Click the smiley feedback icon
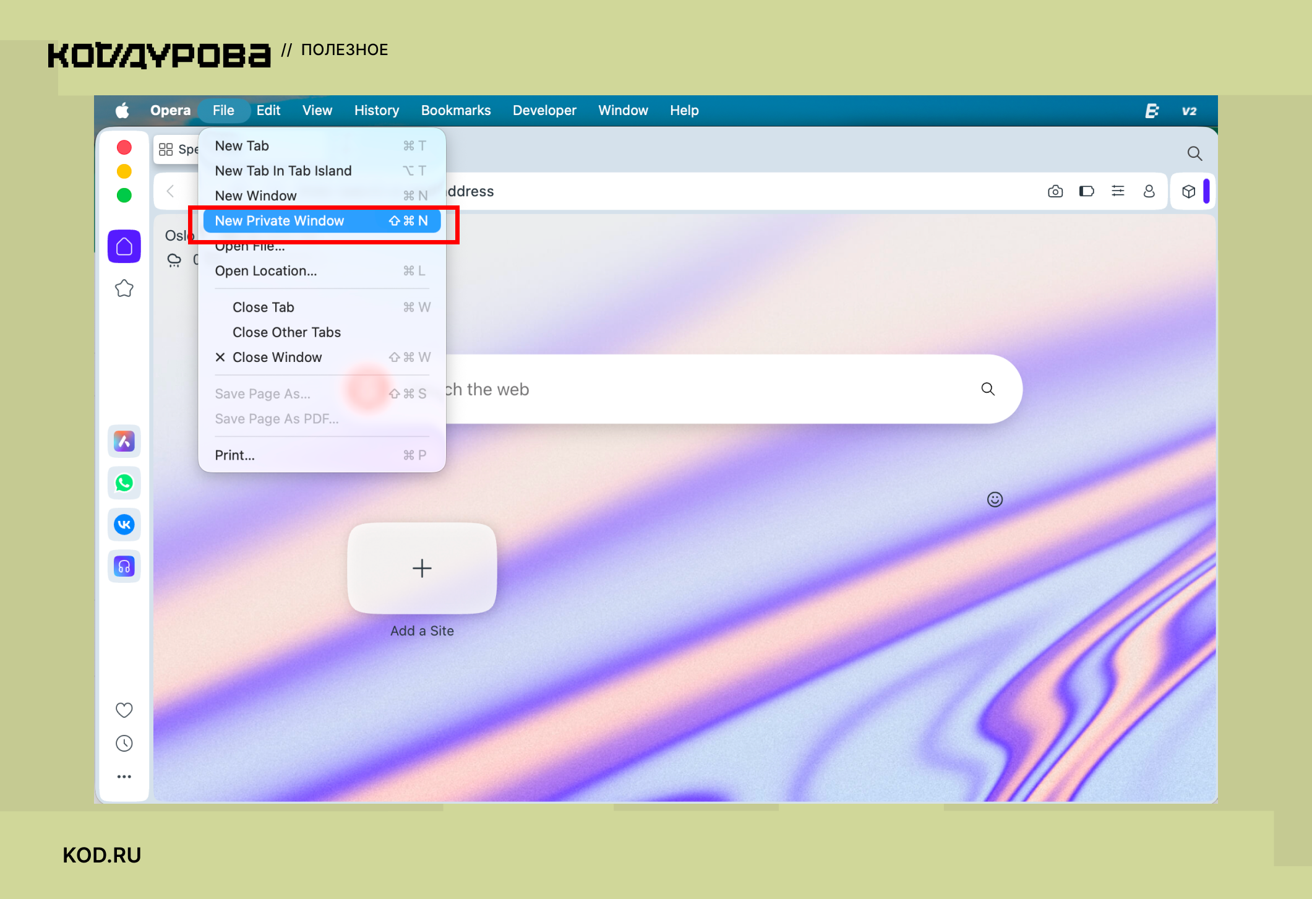Viewport: 1312px width, 899px height. point(995,499)
